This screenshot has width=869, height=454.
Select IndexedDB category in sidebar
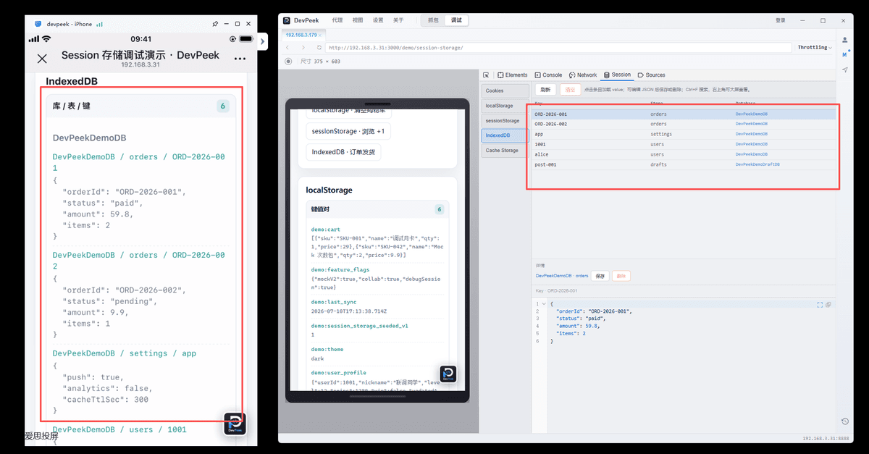[505, 135]
